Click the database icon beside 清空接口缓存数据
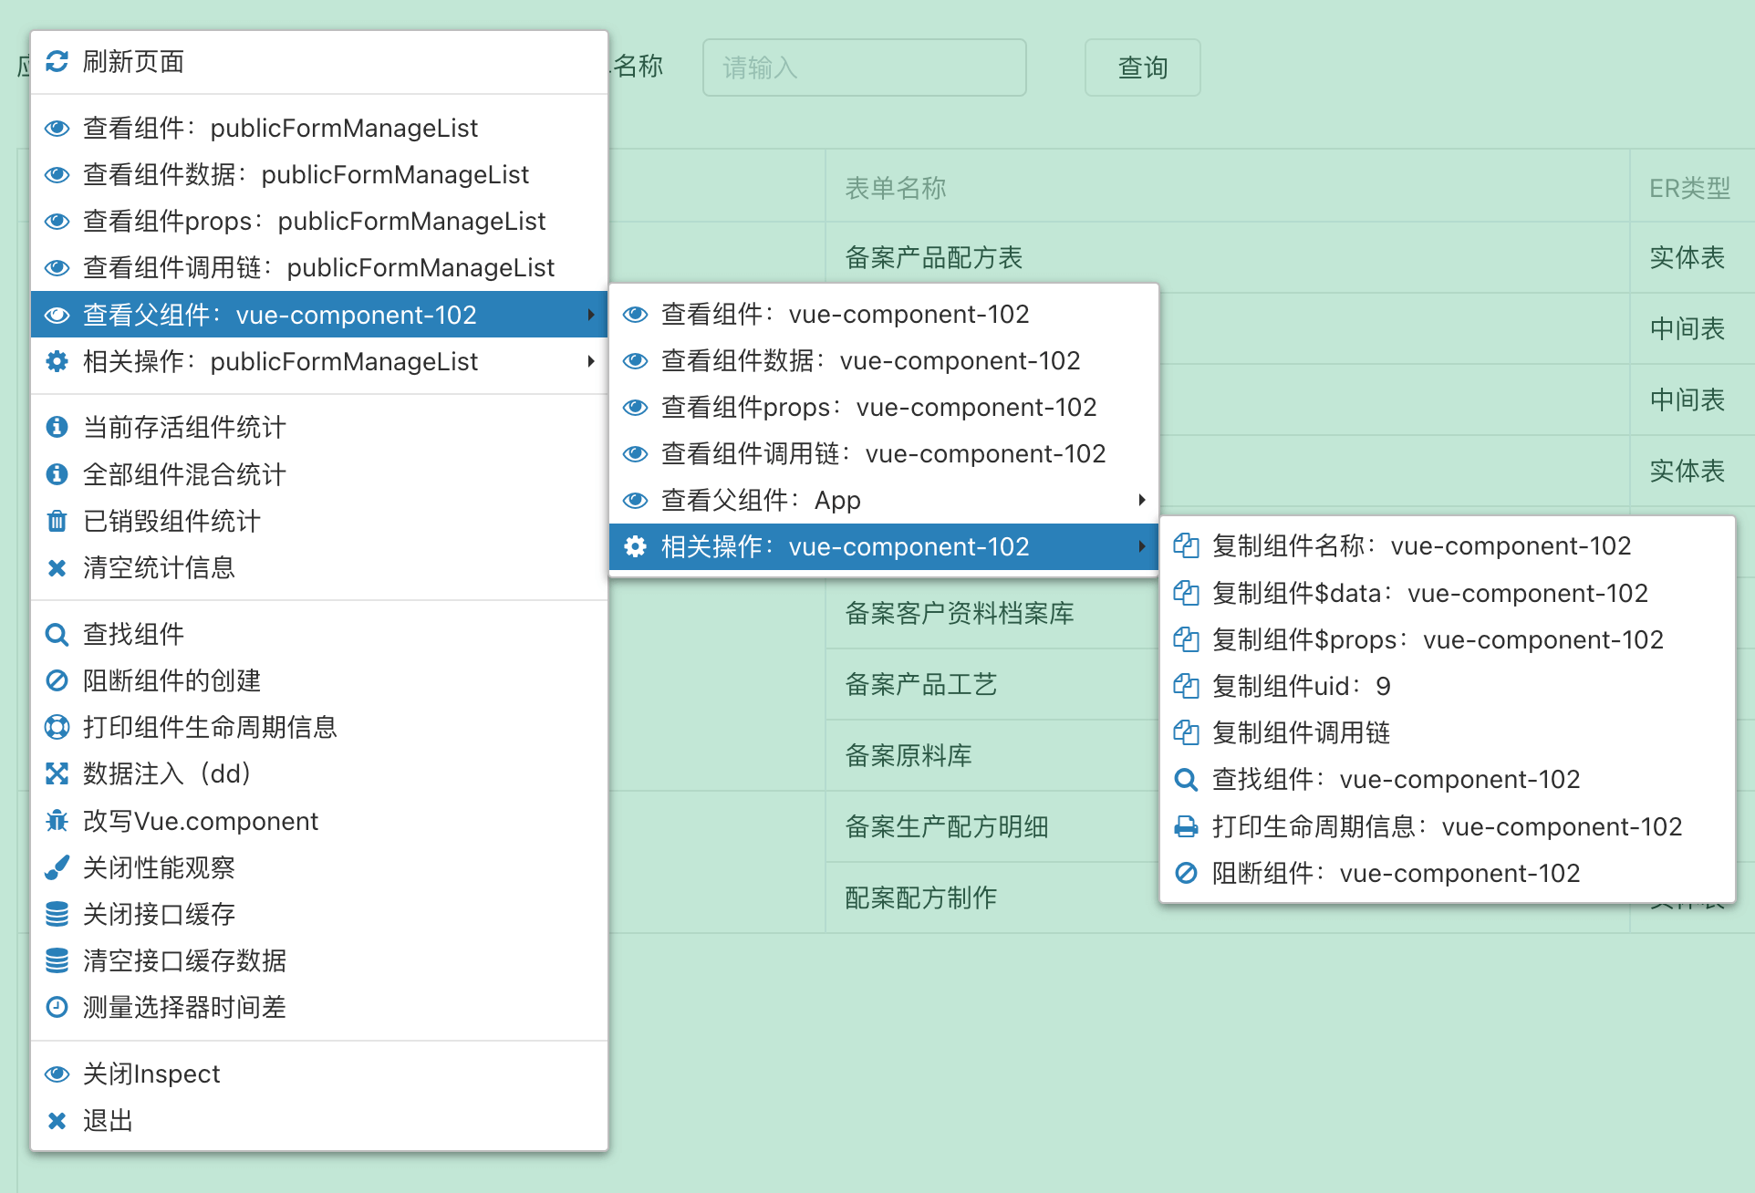1755x1193 pixels. [57, 960]
